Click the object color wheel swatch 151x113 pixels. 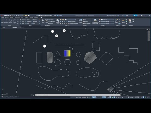tap(99, 20)
